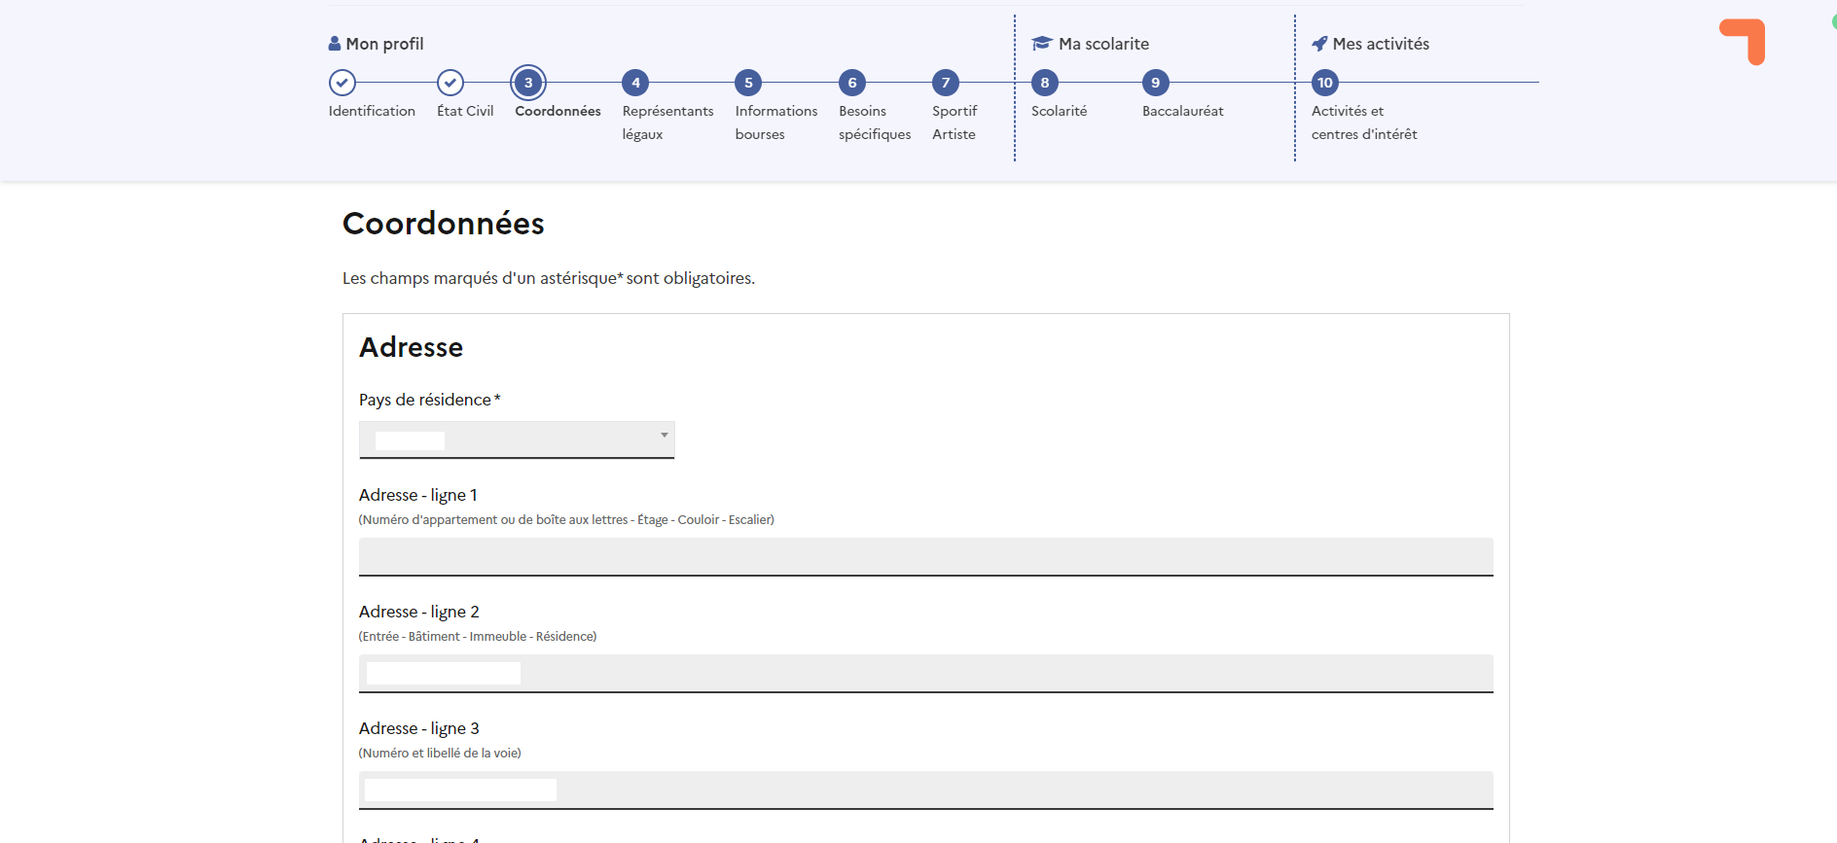
Task: Click the Baccalauréat step label
Action: [x=1182, y=111]
